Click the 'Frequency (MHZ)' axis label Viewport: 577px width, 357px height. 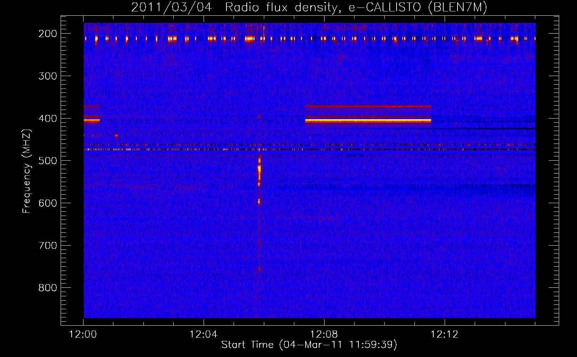pyautogui.click(x=27, y=171)
